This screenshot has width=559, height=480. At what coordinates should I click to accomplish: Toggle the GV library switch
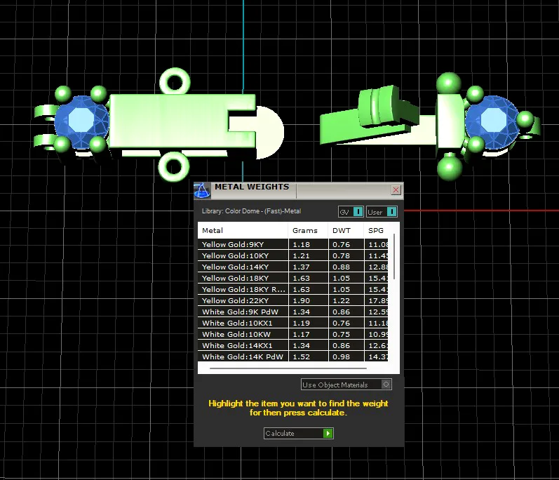[351, 212]
